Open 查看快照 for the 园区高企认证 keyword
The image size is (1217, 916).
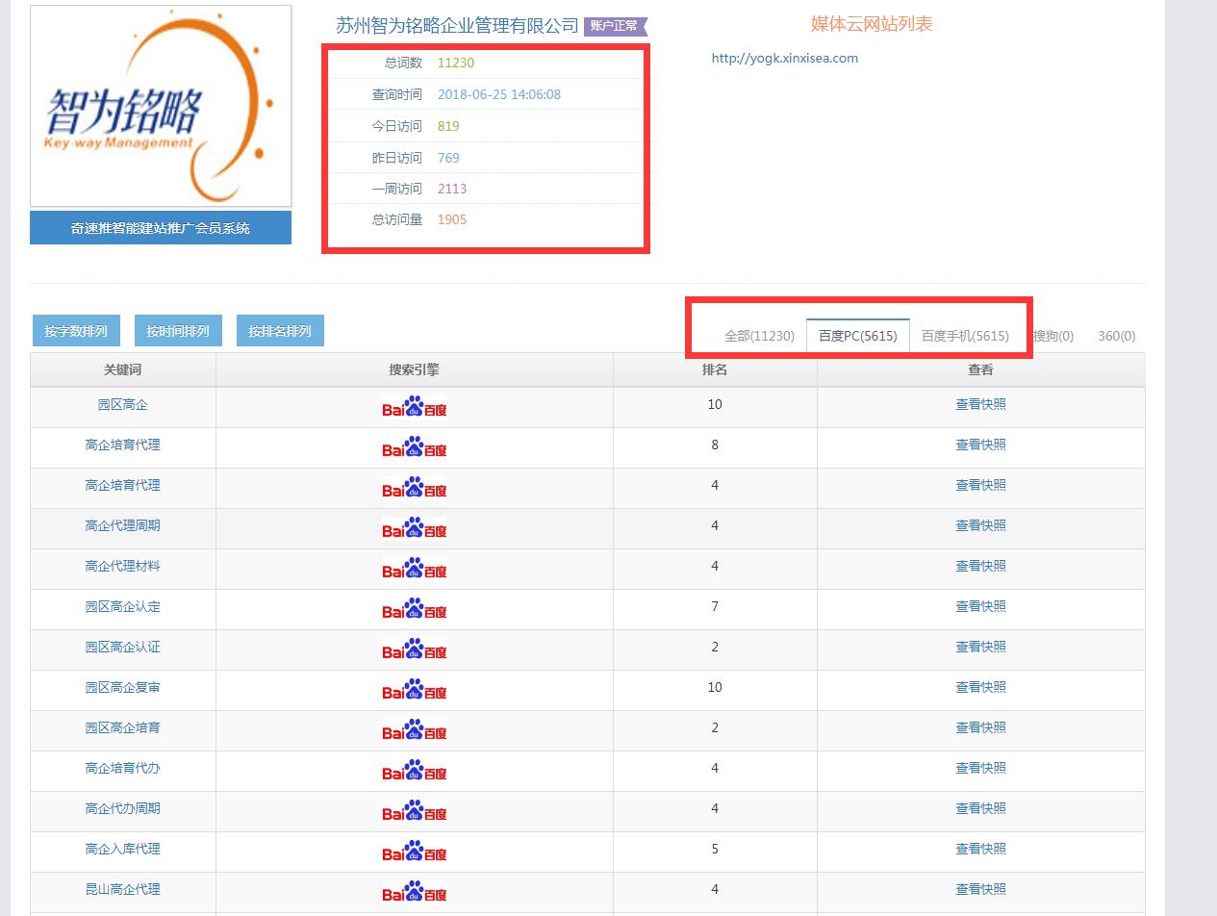click(980, 647)
